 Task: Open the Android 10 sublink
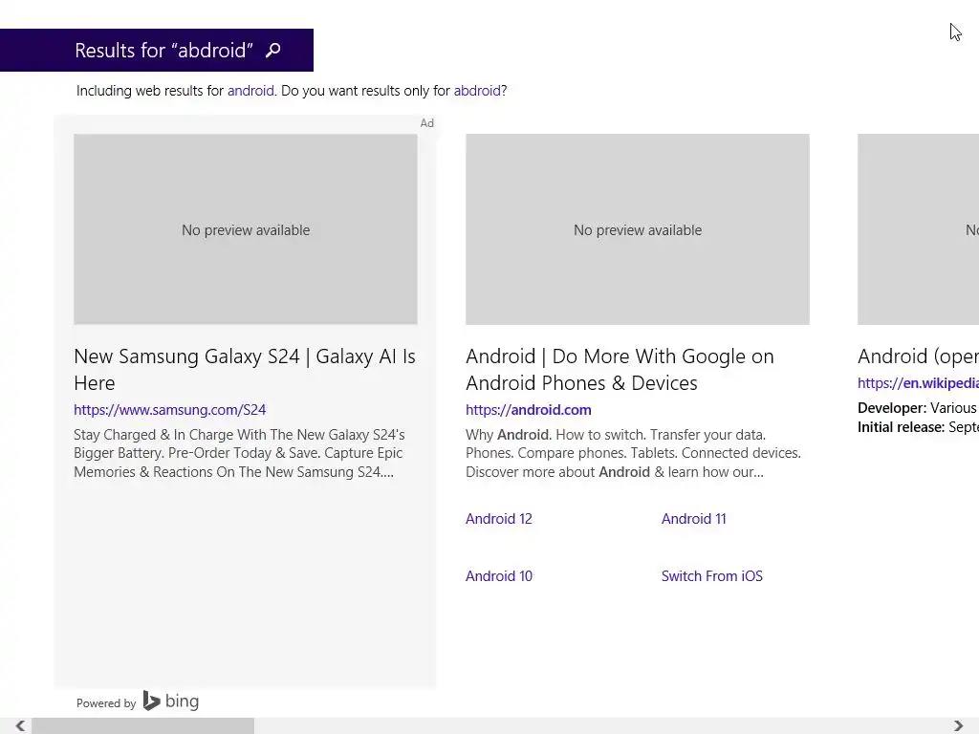coord(499,576)
